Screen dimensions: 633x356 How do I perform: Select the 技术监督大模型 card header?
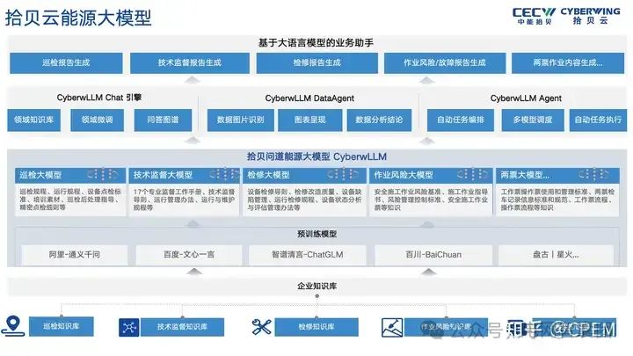tap(184, 175)
